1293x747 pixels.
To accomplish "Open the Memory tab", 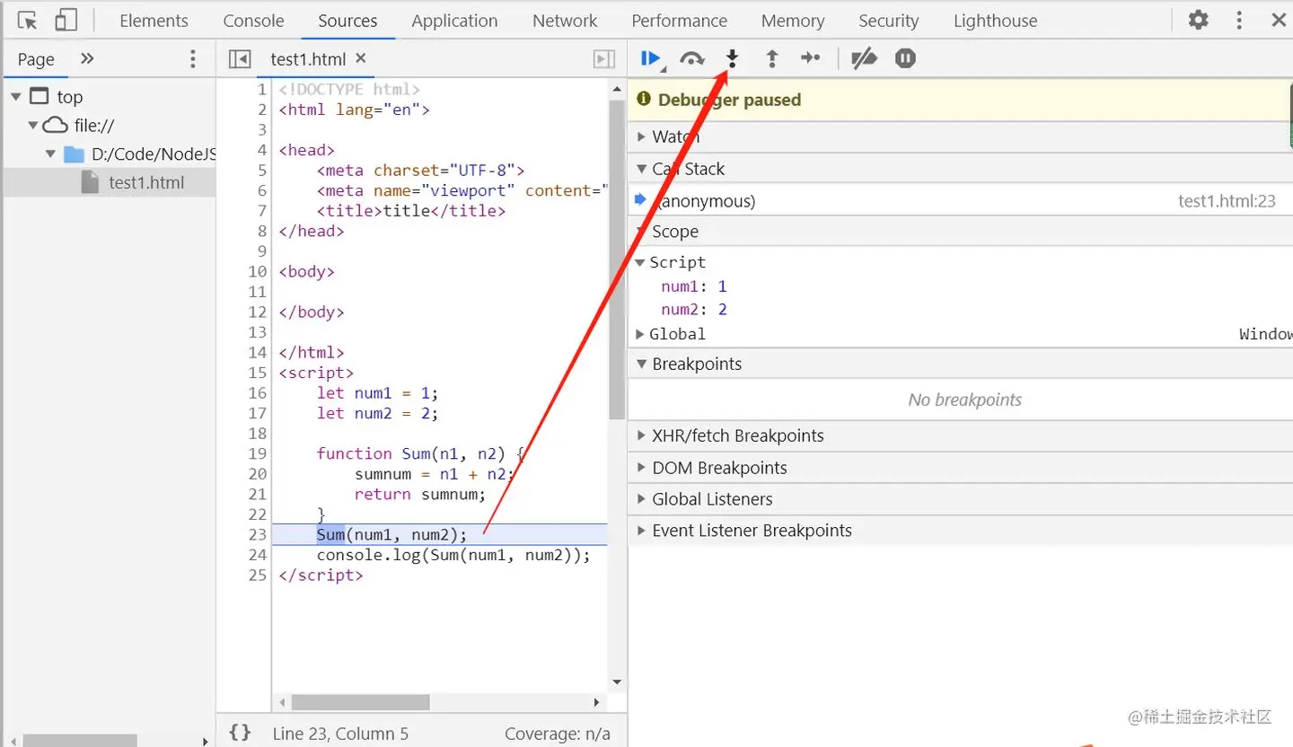I will click(793, 21).
